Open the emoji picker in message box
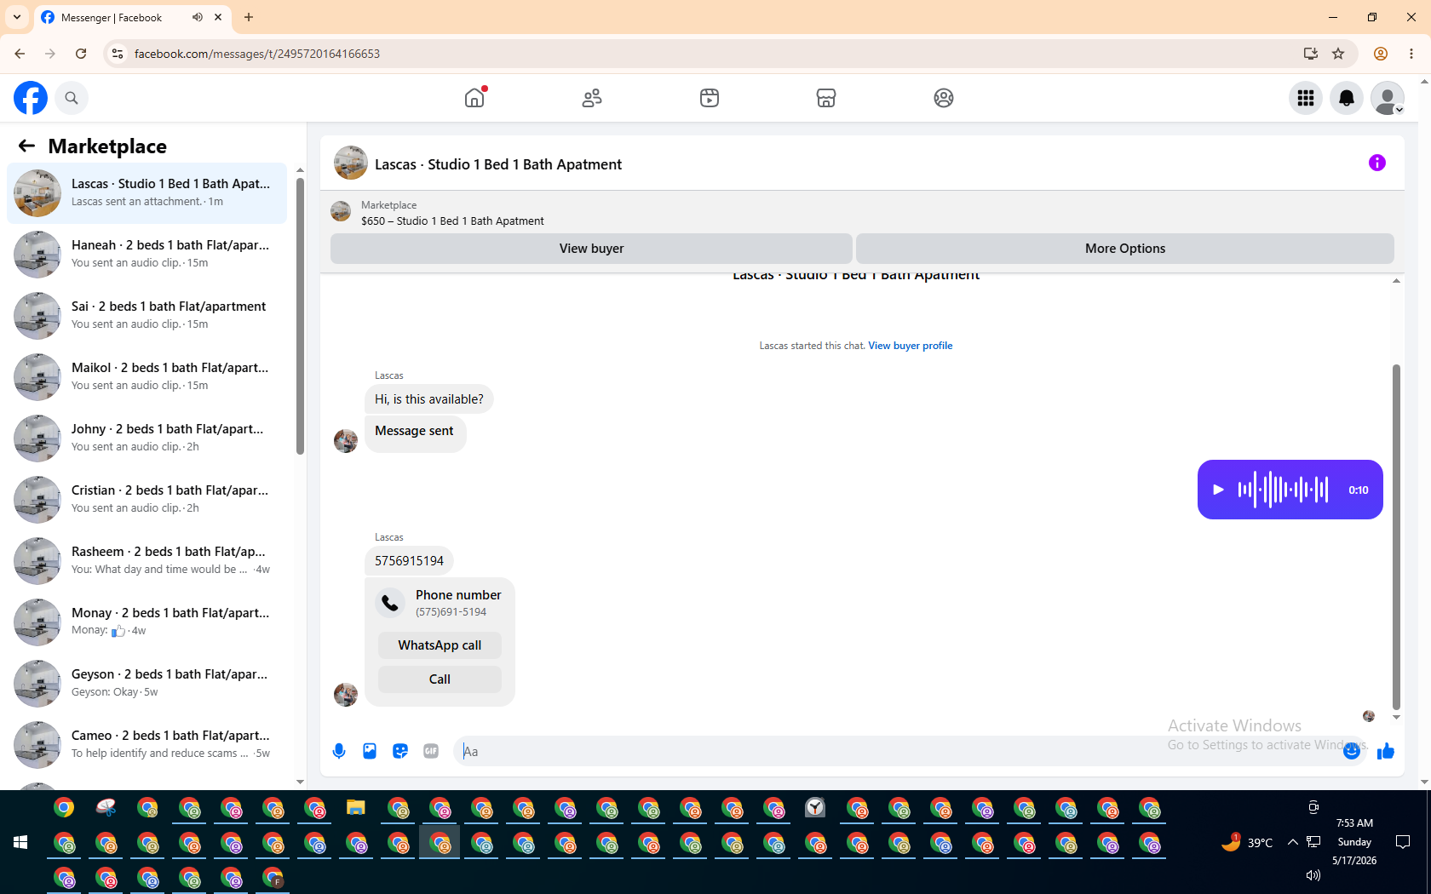Image resolution: width=1431 pixels, height=894 pixels. point(1351,751)
